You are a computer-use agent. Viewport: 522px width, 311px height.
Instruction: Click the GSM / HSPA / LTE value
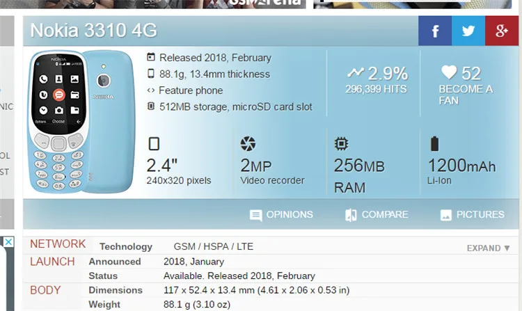[x=214, y=246]
